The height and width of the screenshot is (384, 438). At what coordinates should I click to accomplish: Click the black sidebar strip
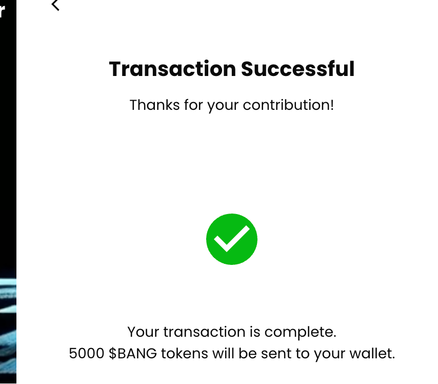click(8, 154)
